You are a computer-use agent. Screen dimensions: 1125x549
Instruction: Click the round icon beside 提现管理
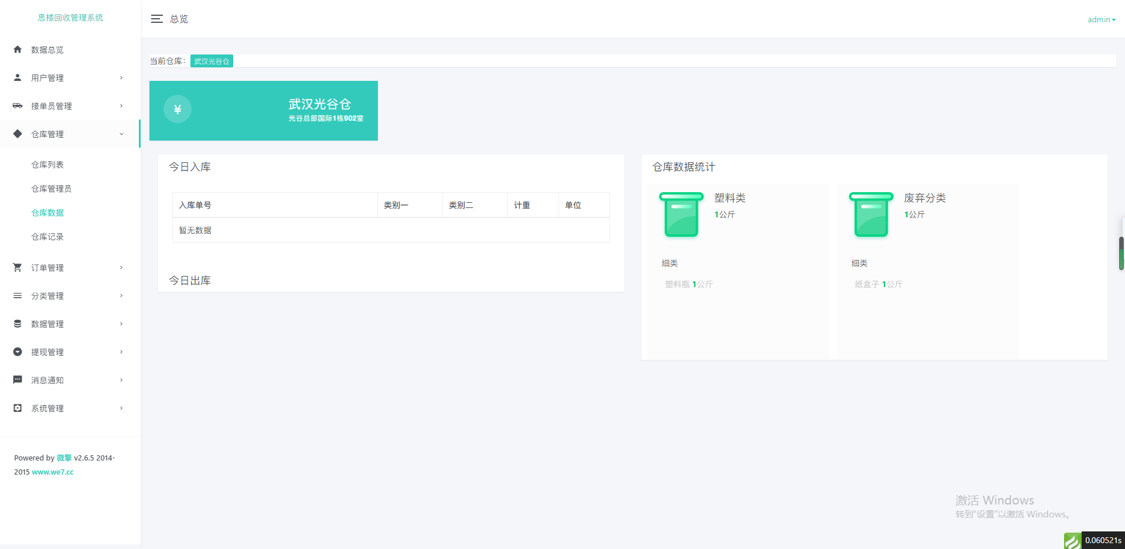click(18, 352)
